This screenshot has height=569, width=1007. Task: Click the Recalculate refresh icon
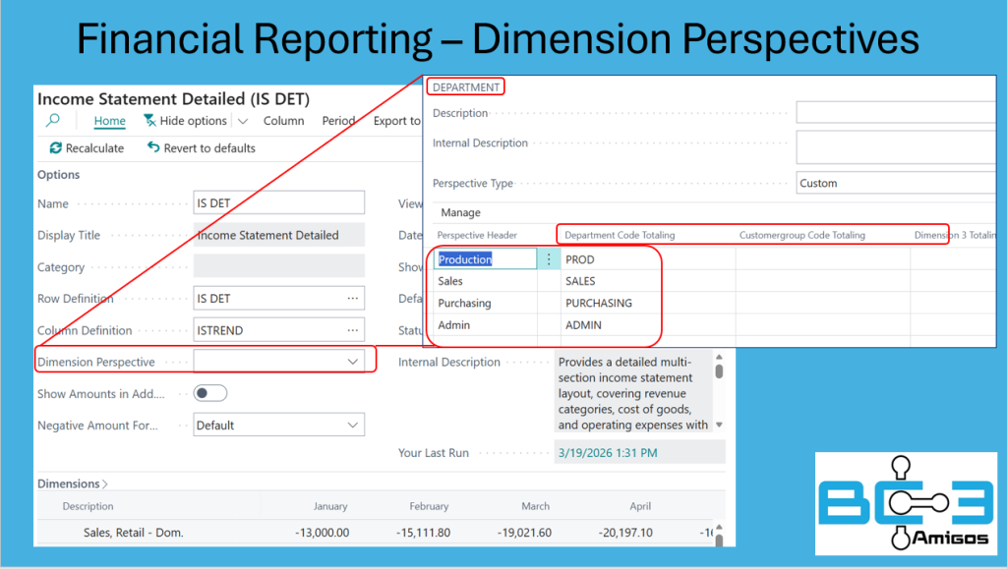pos(55,148)
